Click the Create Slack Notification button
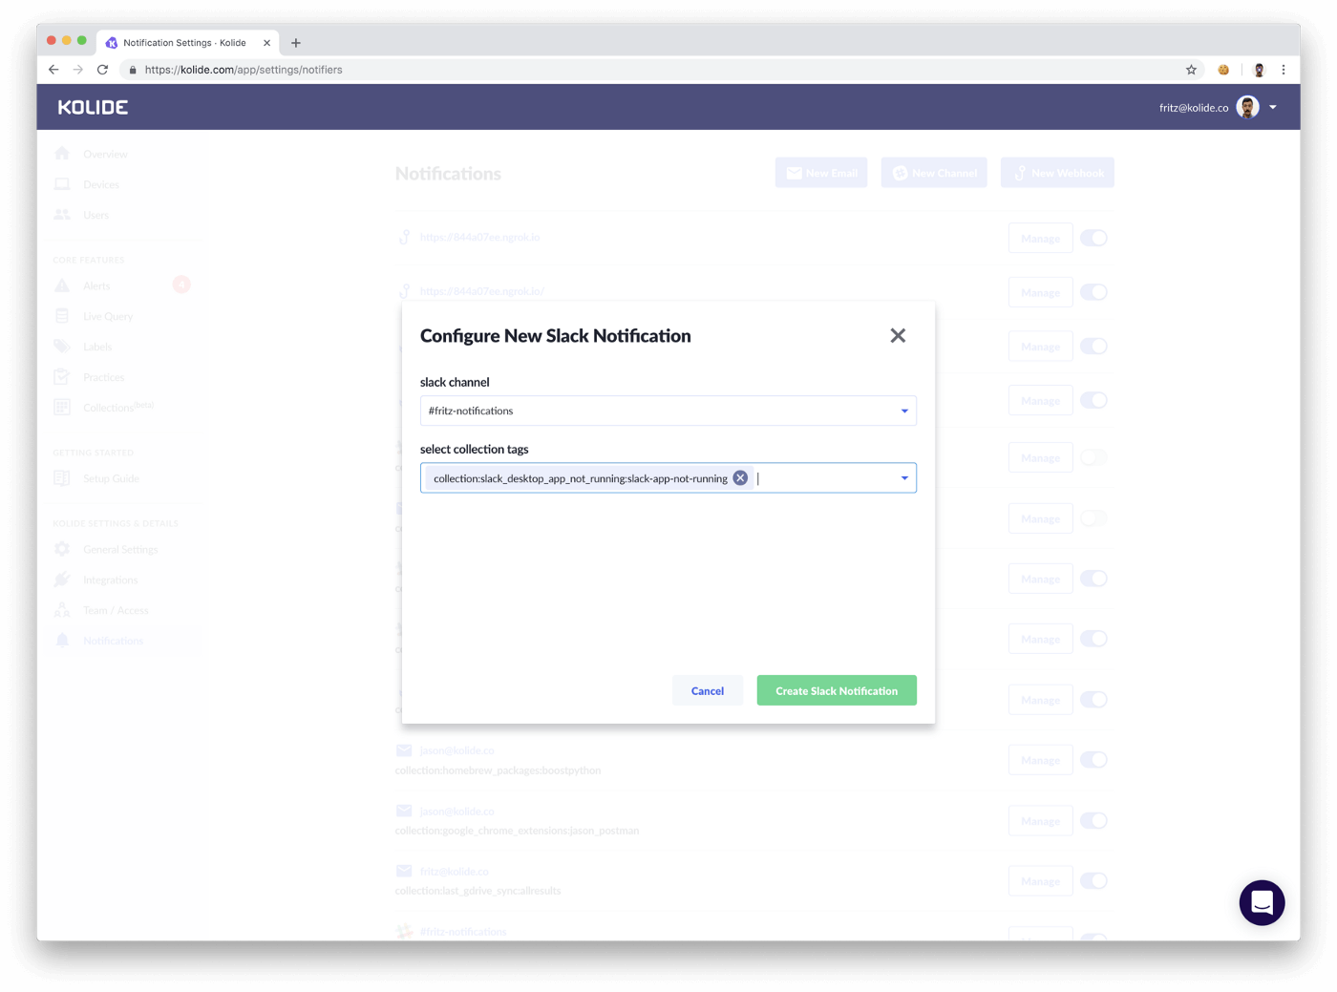Viewport: 1337px width, 992px height. point(836,689)
